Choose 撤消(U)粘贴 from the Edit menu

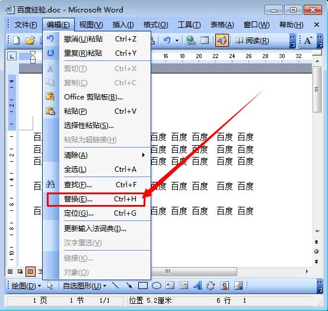coord(97,39)
